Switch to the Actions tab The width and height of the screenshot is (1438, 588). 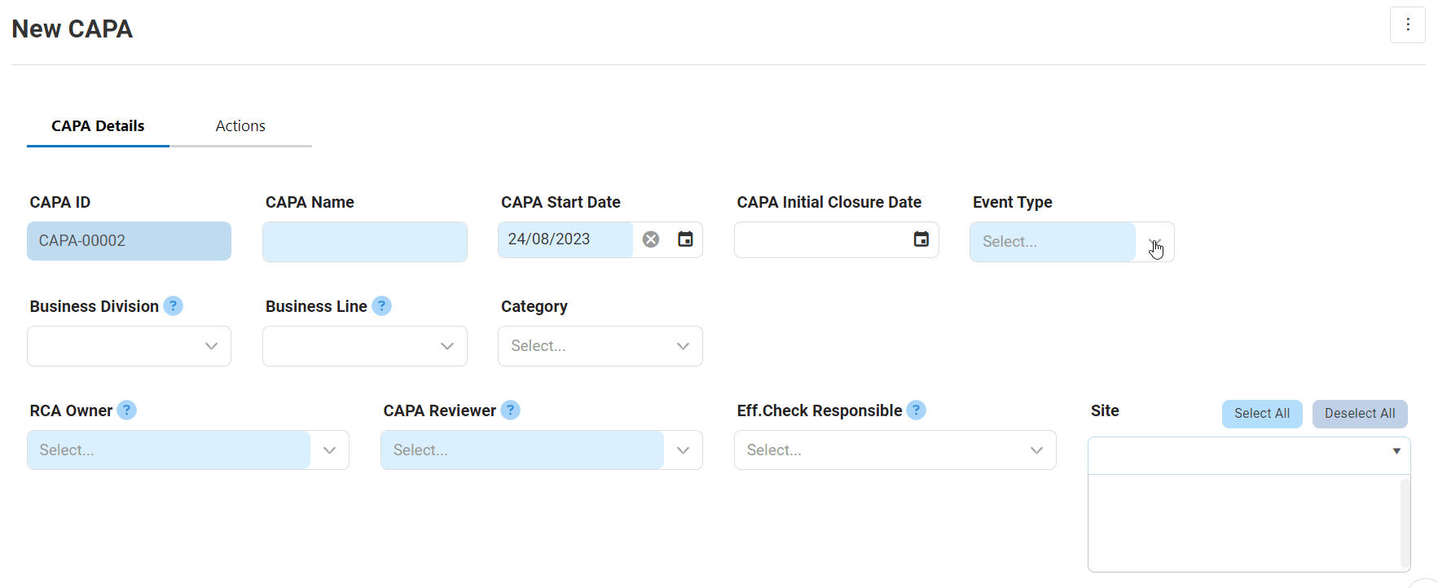[x=240, y=126]
